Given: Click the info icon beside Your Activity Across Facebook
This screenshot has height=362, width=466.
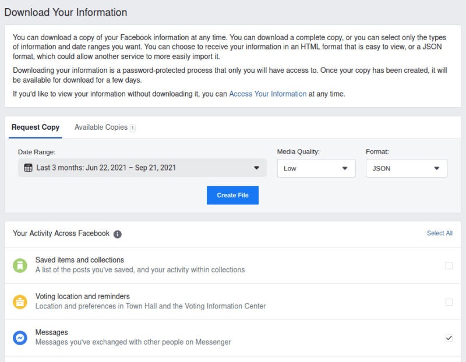Looking at the screenshot, I should (118, 234).
